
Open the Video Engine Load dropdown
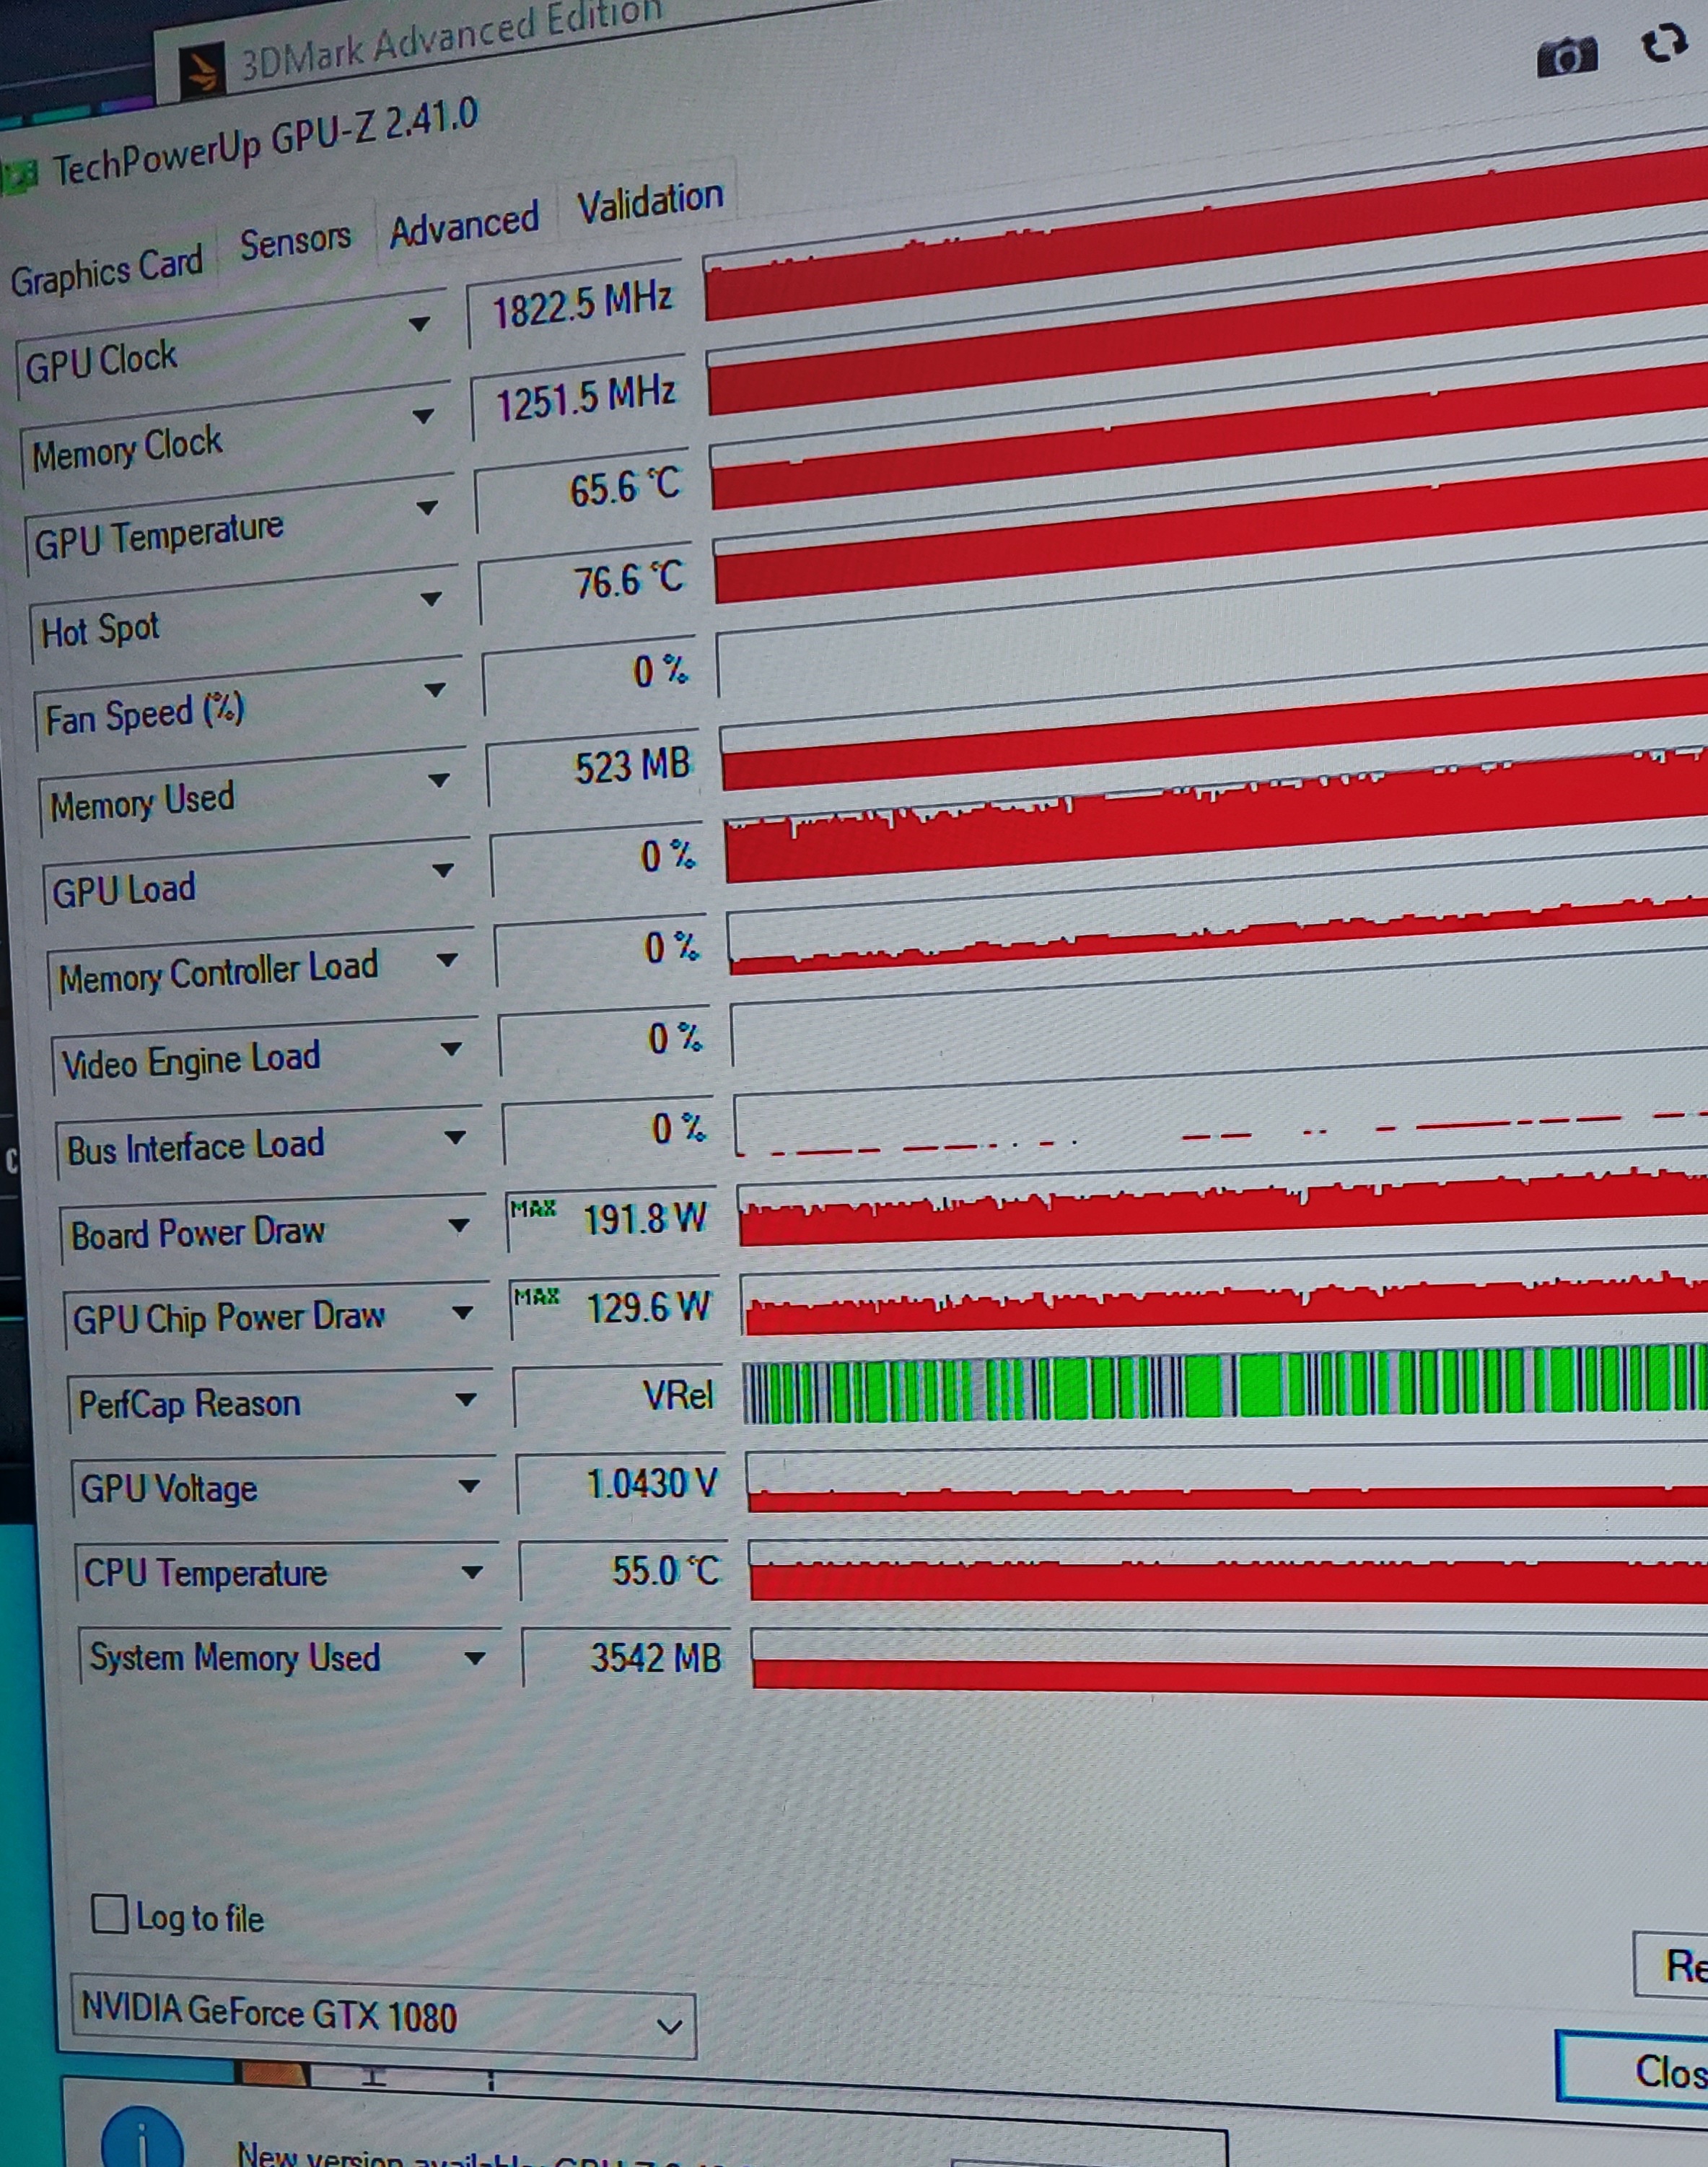[451, 1050]
